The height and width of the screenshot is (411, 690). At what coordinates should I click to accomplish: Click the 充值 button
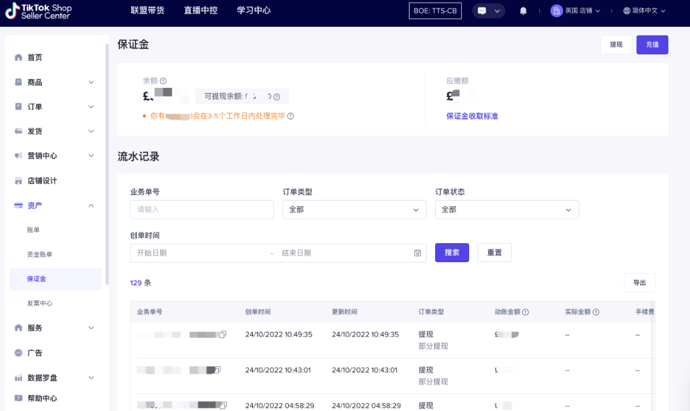pyautogui.click(x=652, y=45)
